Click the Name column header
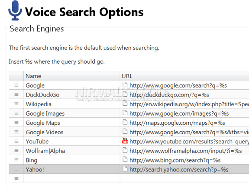This screenshot has width=249, height=188. tap(72, 76)
